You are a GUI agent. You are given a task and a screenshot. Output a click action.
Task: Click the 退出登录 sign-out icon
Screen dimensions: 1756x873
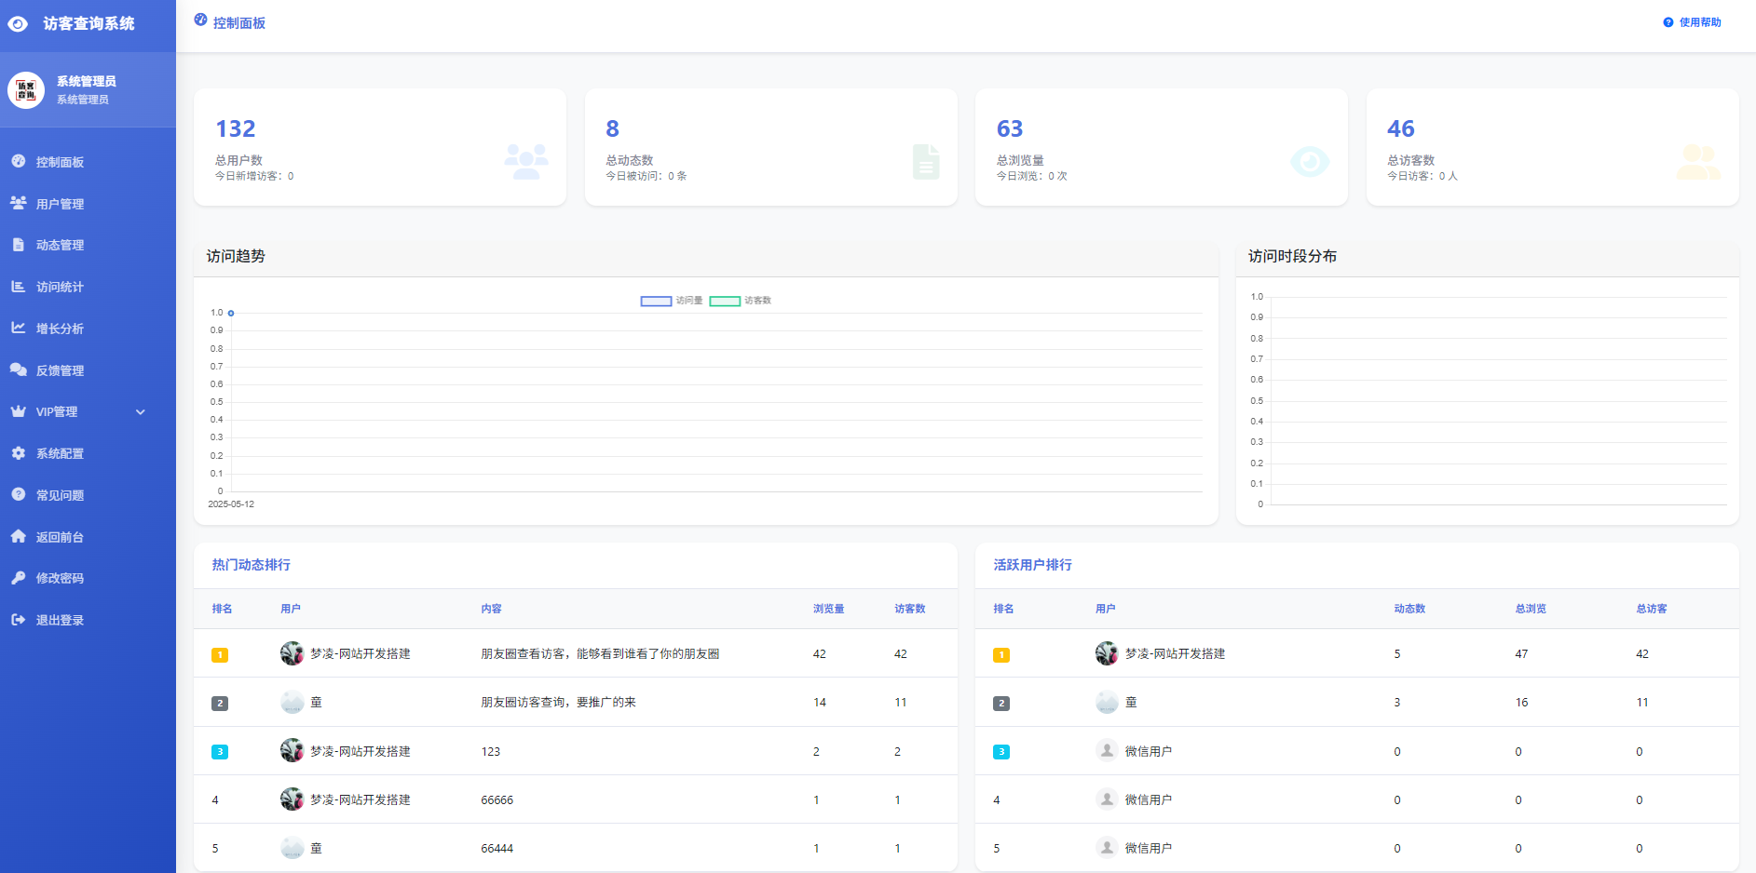18,620
